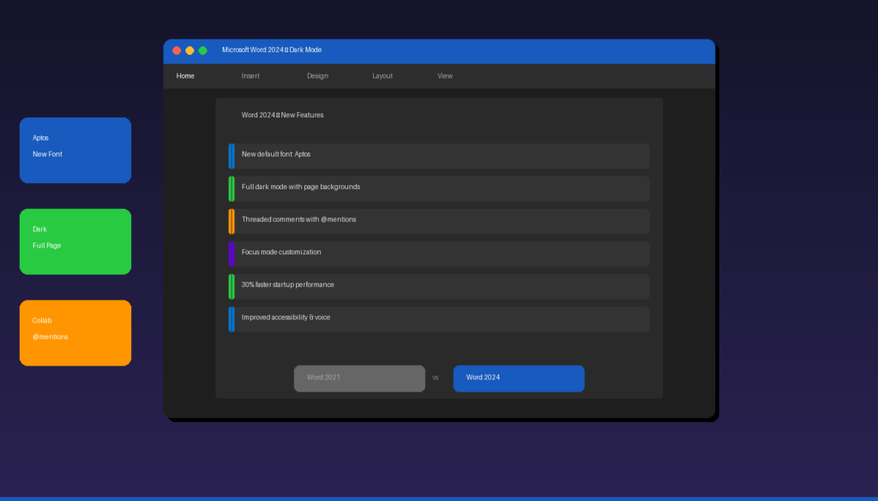Open the orange Collab @mentions card

pyautogui.click(x=75, y=332)
